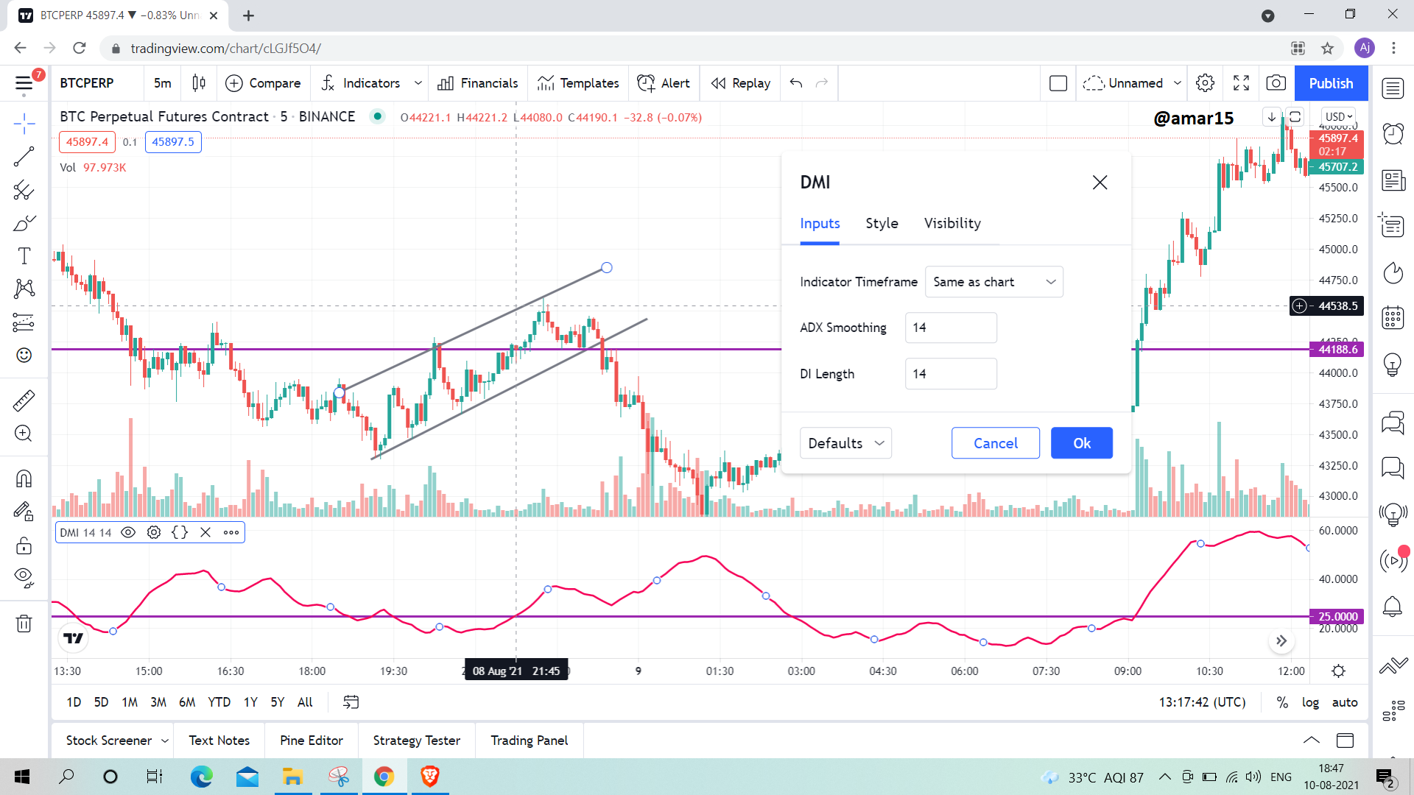Open the Indicators dialog

coord(361,83)
